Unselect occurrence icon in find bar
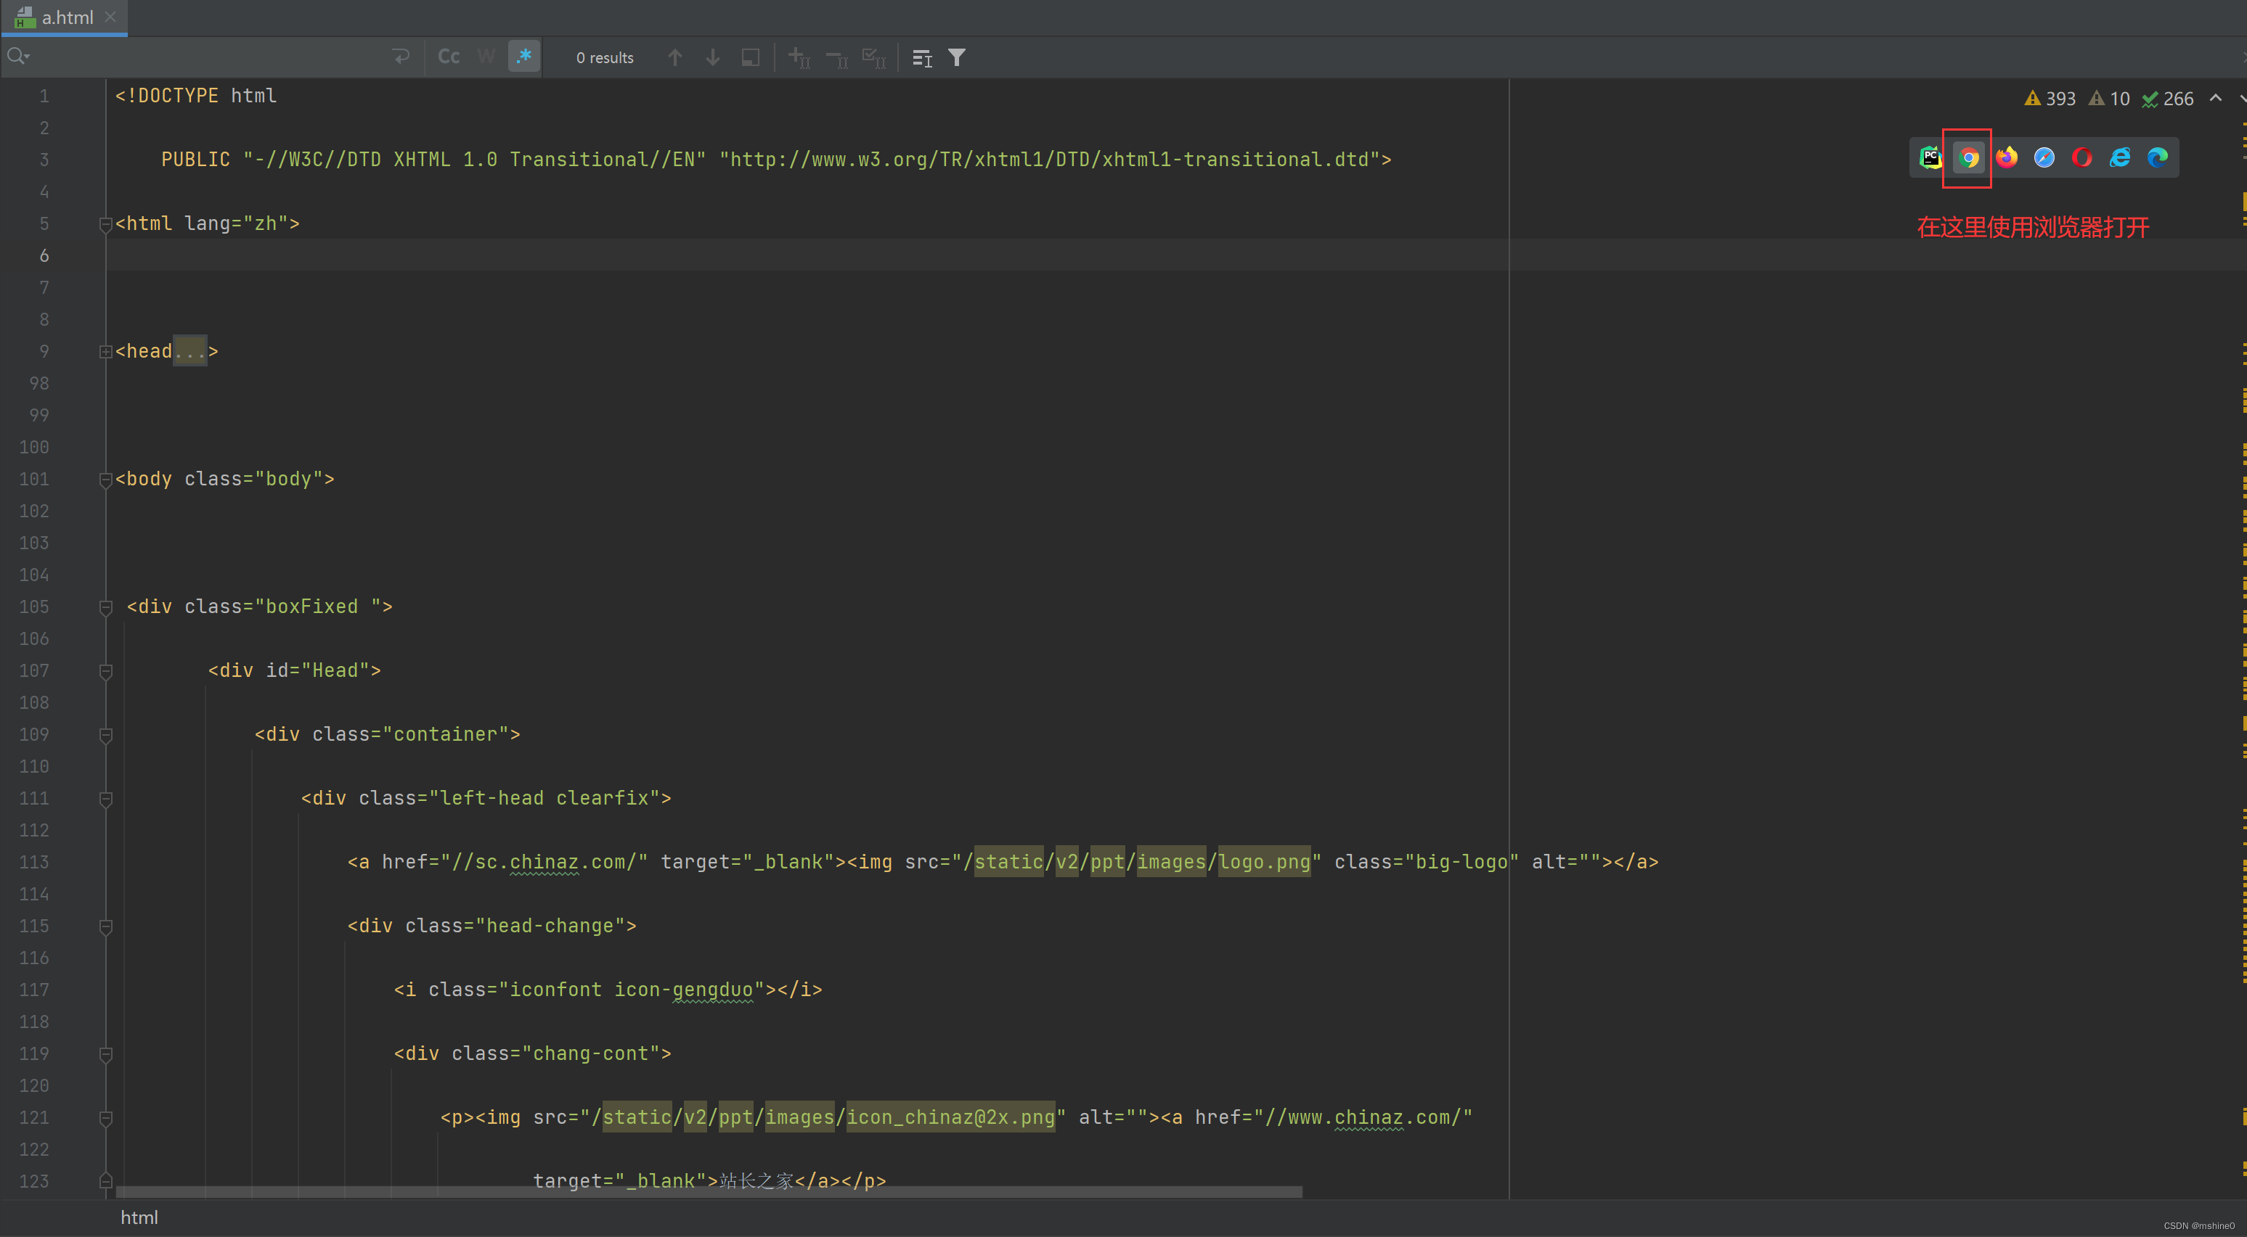This screenshot has width=2247, height=1237. (x=836, y=57)
